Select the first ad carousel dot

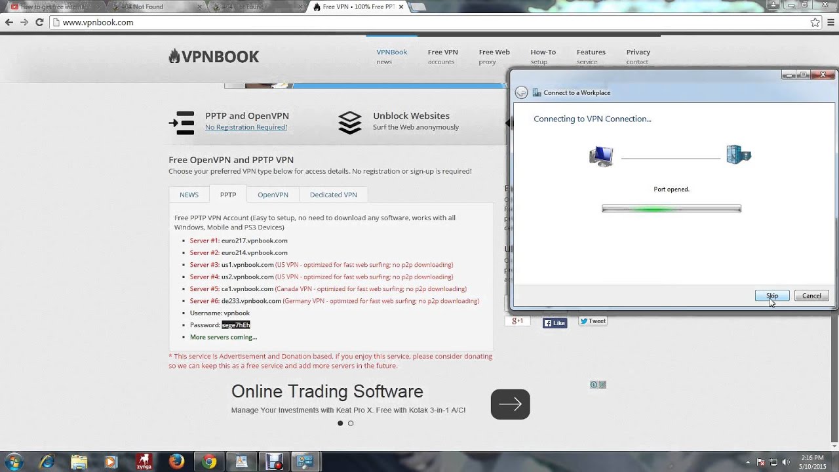coord(340,423)
